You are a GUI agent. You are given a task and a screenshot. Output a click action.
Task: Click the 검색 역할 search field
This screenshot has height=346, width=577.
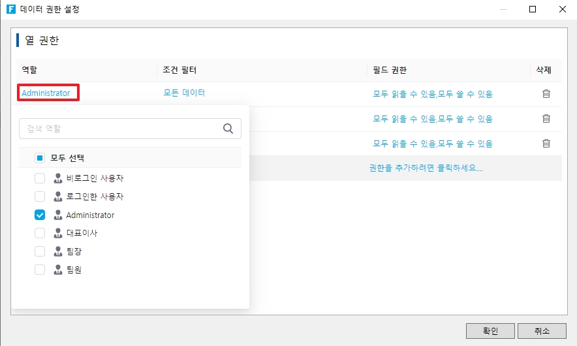coord(121,129)
